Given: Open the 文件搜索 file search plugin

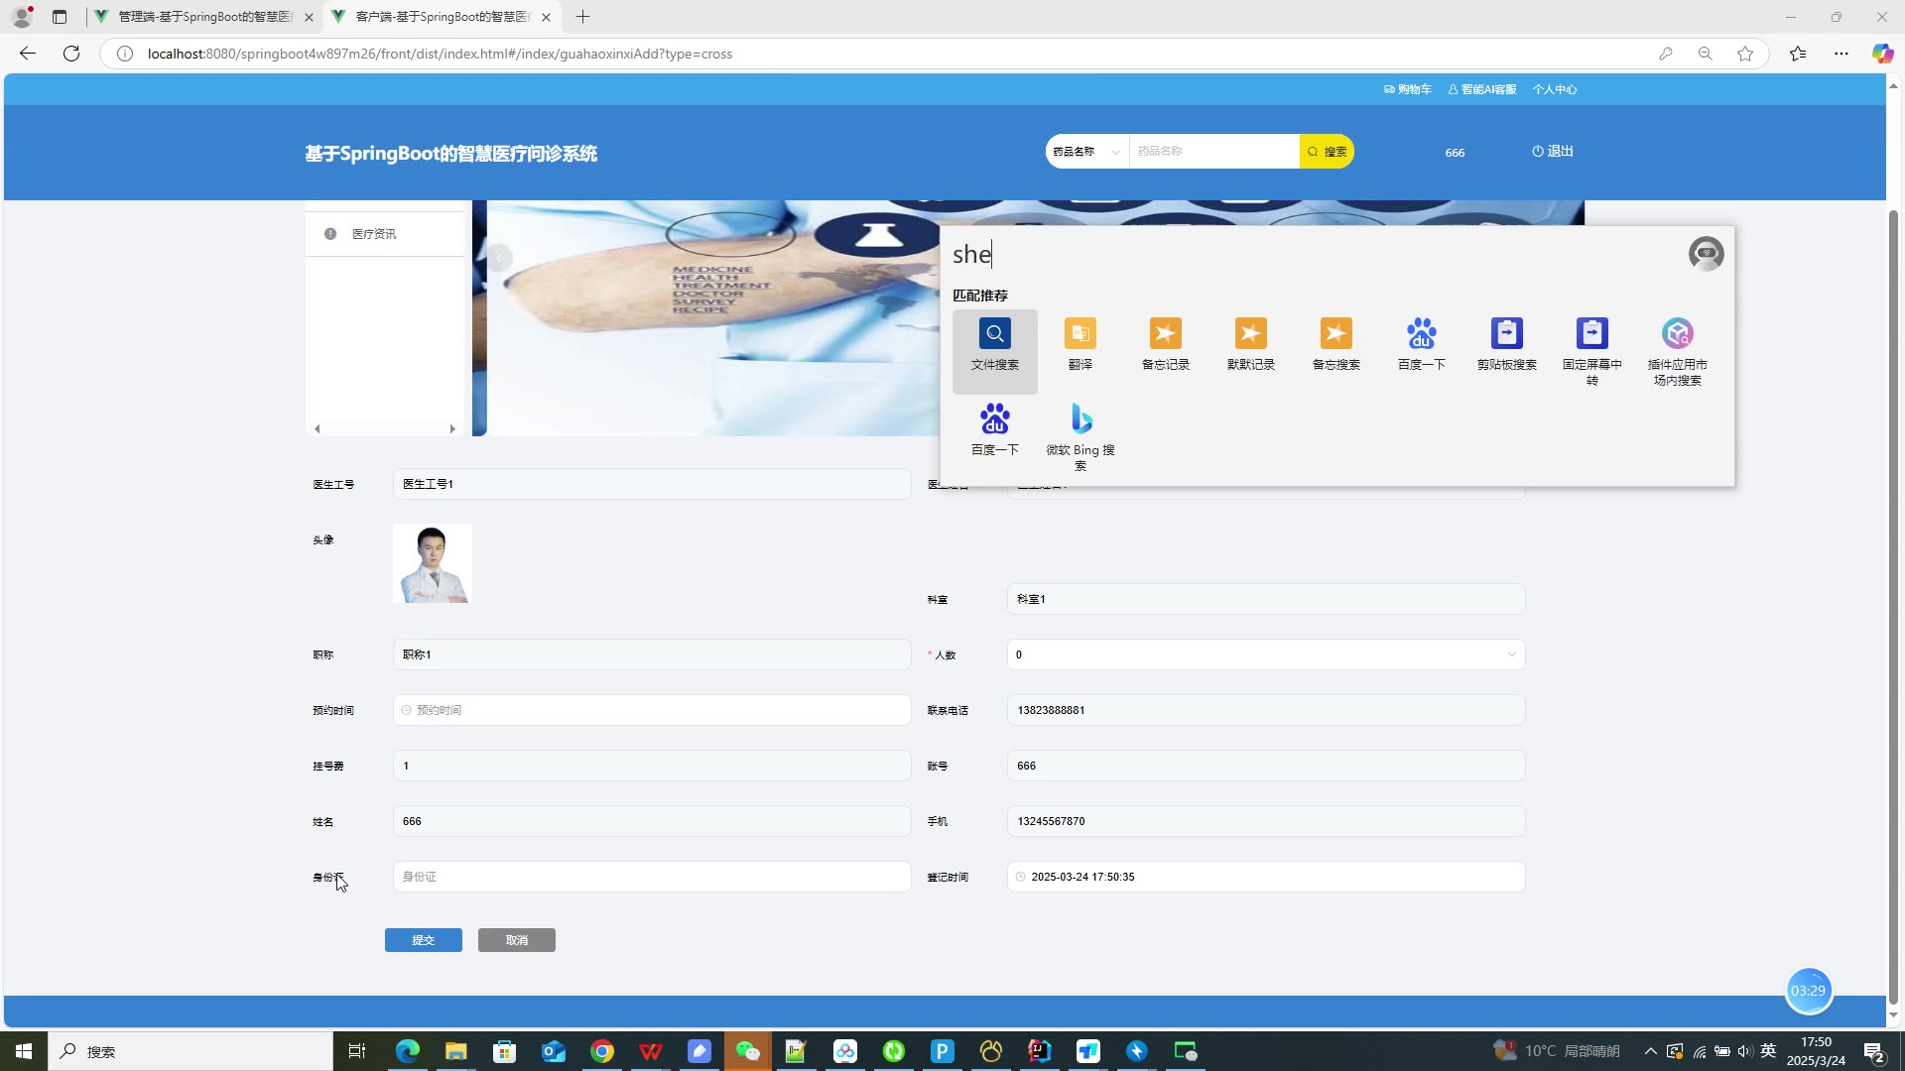Looking at the screenshot, I should pos(994,344).
